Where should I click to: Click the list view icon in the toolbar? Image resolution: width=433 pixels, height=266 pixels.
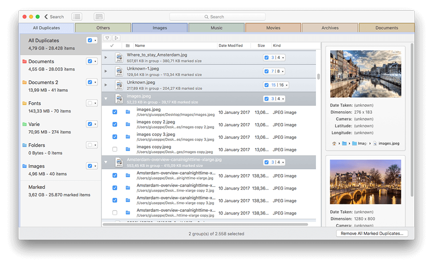point(76,16)
